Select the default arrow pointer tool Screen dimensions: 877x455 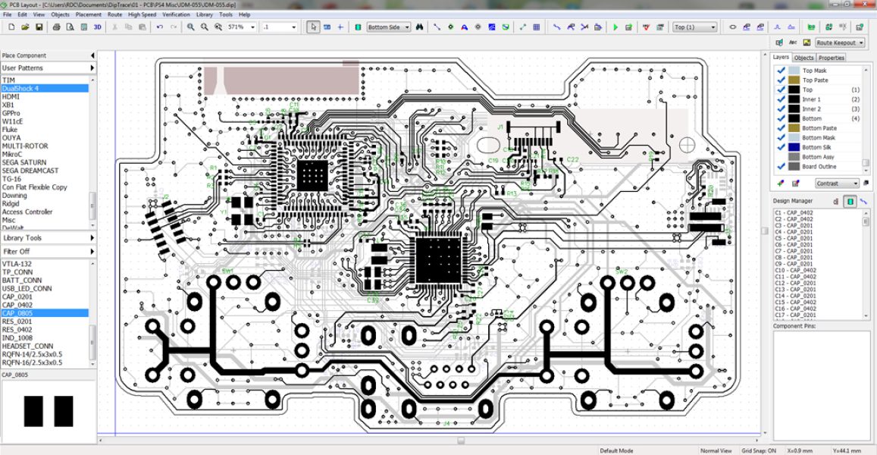click(314, 27)
